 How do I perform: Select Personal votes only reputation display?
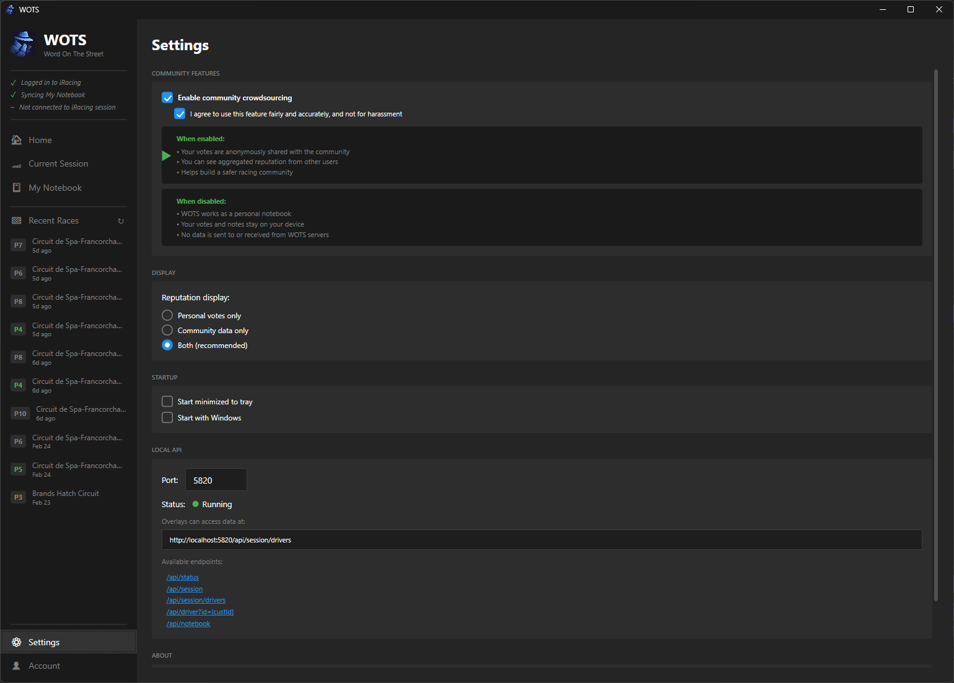pyautogui.click(x=167, y=315)
